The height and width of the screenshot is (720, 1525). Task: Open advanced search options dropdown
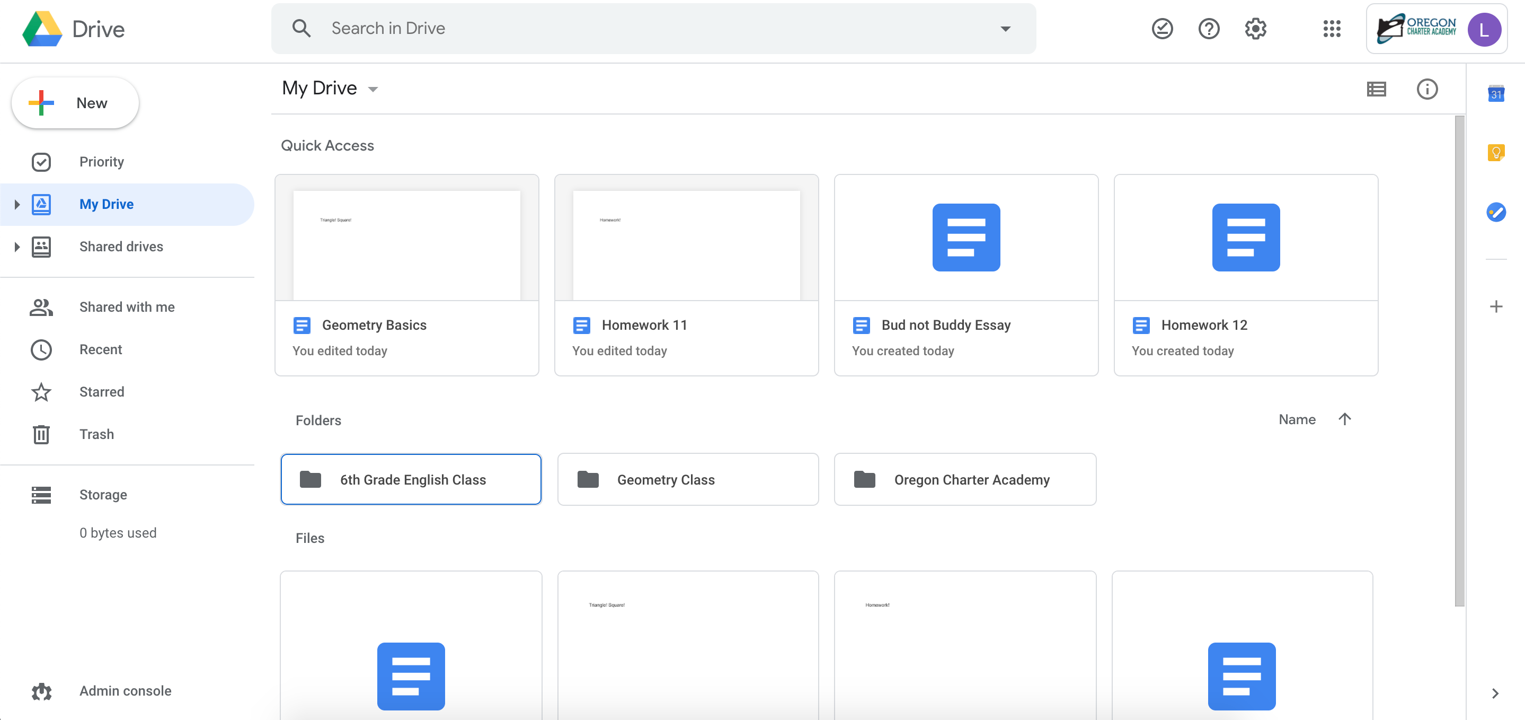[x=1005, y=28]
